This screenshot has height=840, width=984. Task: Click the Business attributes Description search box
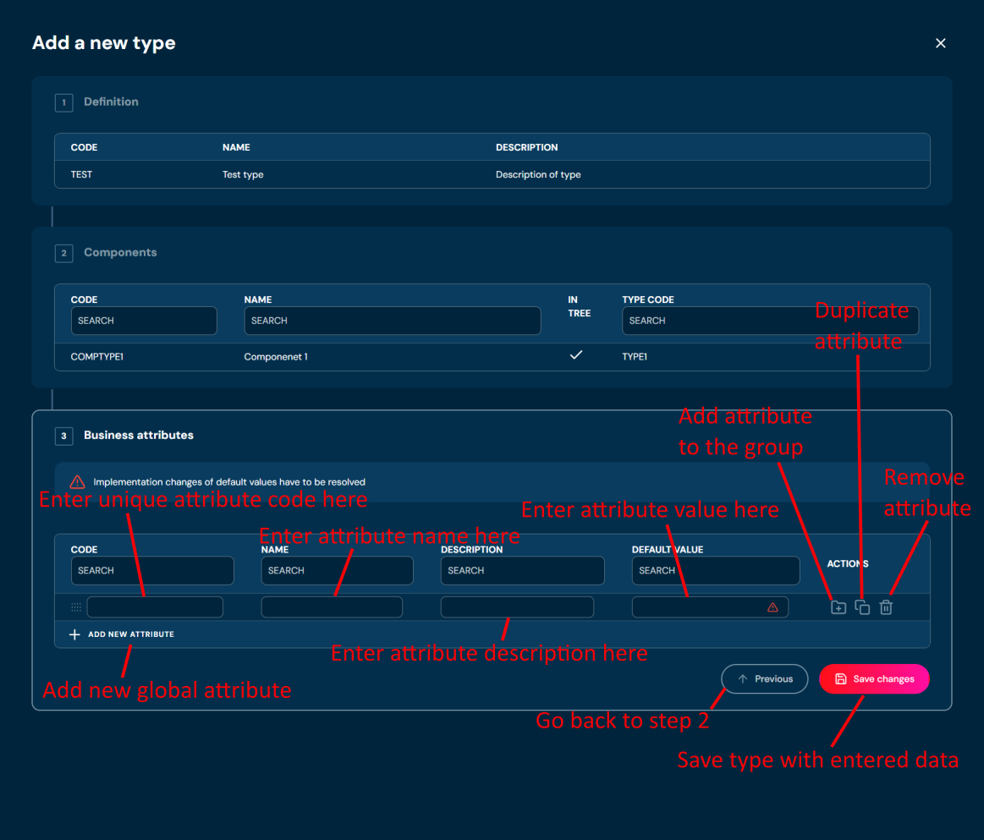click(x=522, y=571)
